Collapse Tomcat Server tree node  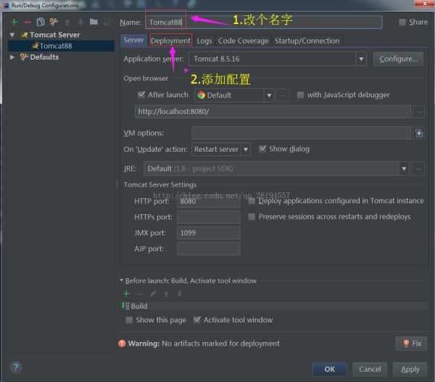coord(12,35)
